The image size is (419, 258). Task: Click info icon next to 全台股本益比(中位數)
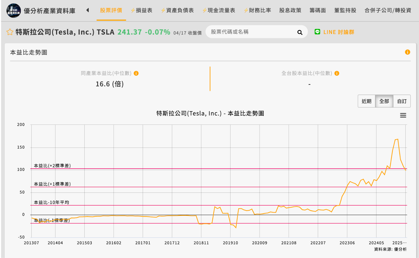[337, 73]
